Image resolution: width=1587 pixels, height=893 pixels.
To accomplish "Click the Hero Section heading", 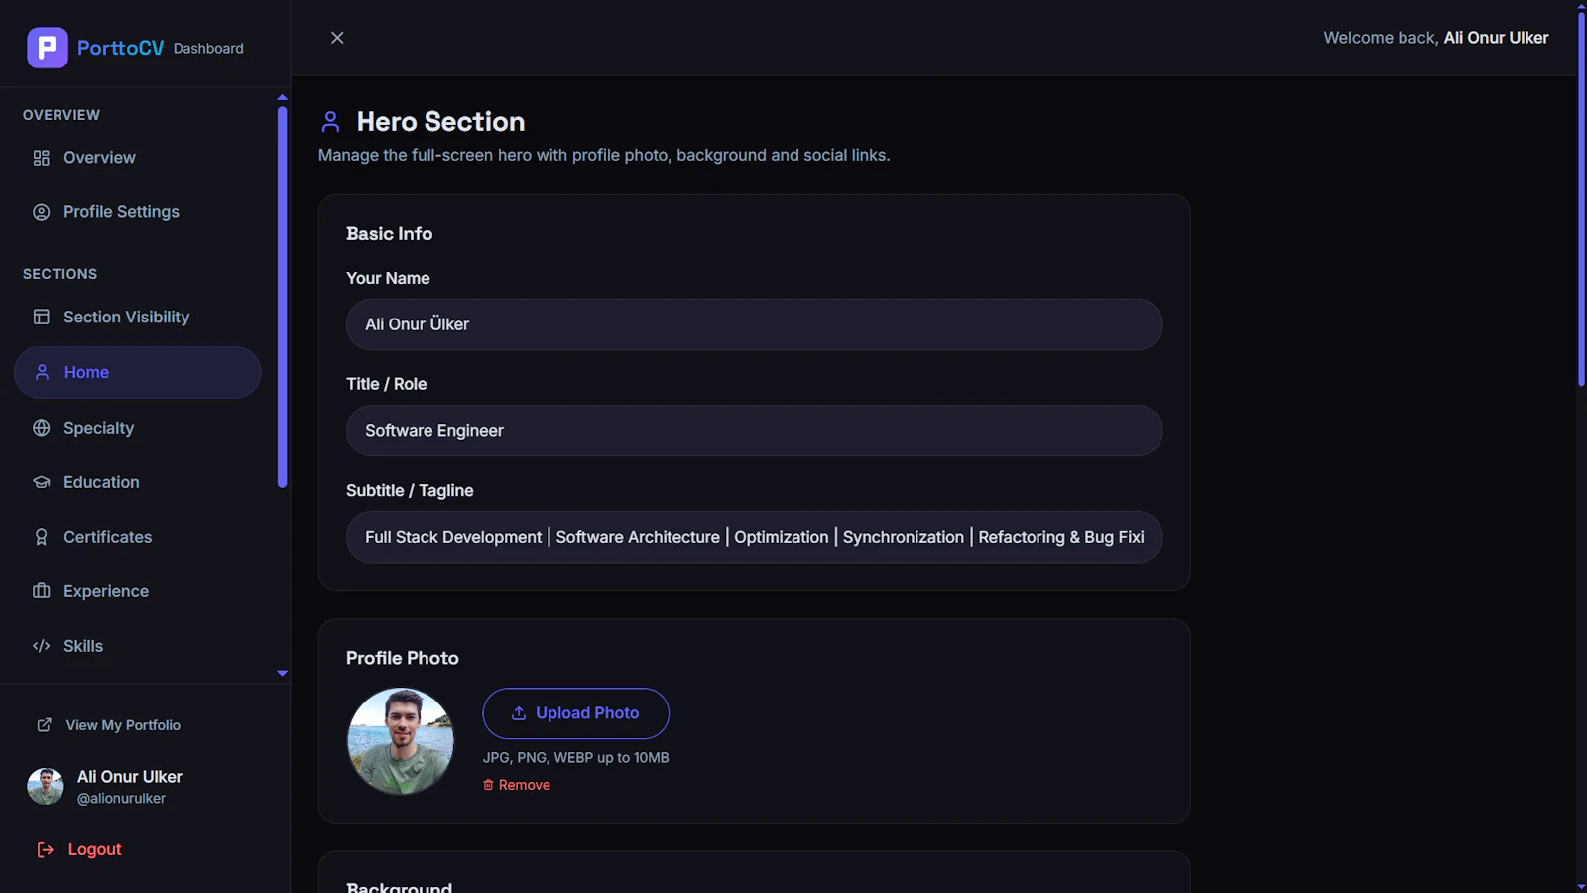I will pyautogui.click(x=440, y=122).
